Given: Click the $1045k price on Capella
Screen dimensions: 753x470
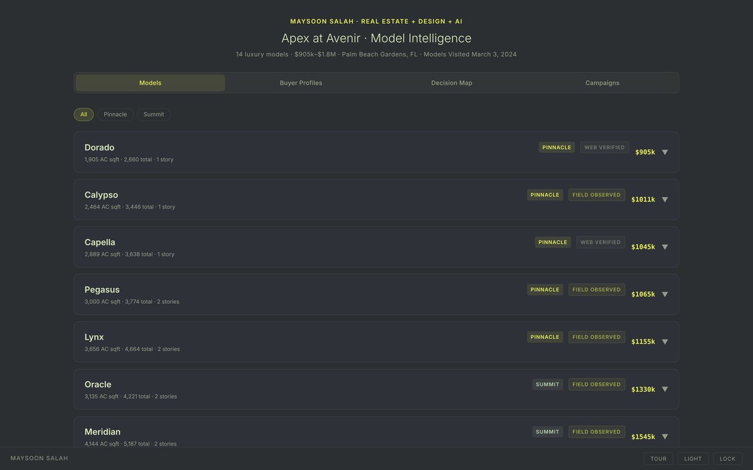Looking at the screenshot, I should coord(643,247).
